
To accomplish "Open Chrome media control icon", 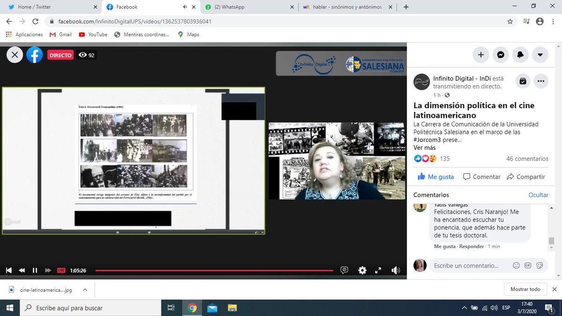I will [526, 21].
